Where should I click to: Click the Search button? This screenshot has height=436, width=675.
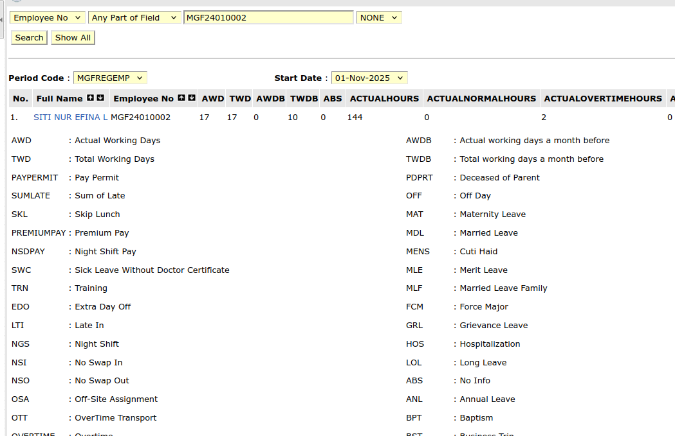(x=29, y=38)
